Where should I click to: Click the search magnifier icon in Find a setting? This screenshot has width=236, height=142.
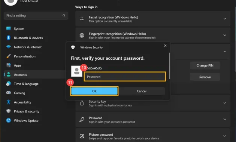[x=64, y=15]
